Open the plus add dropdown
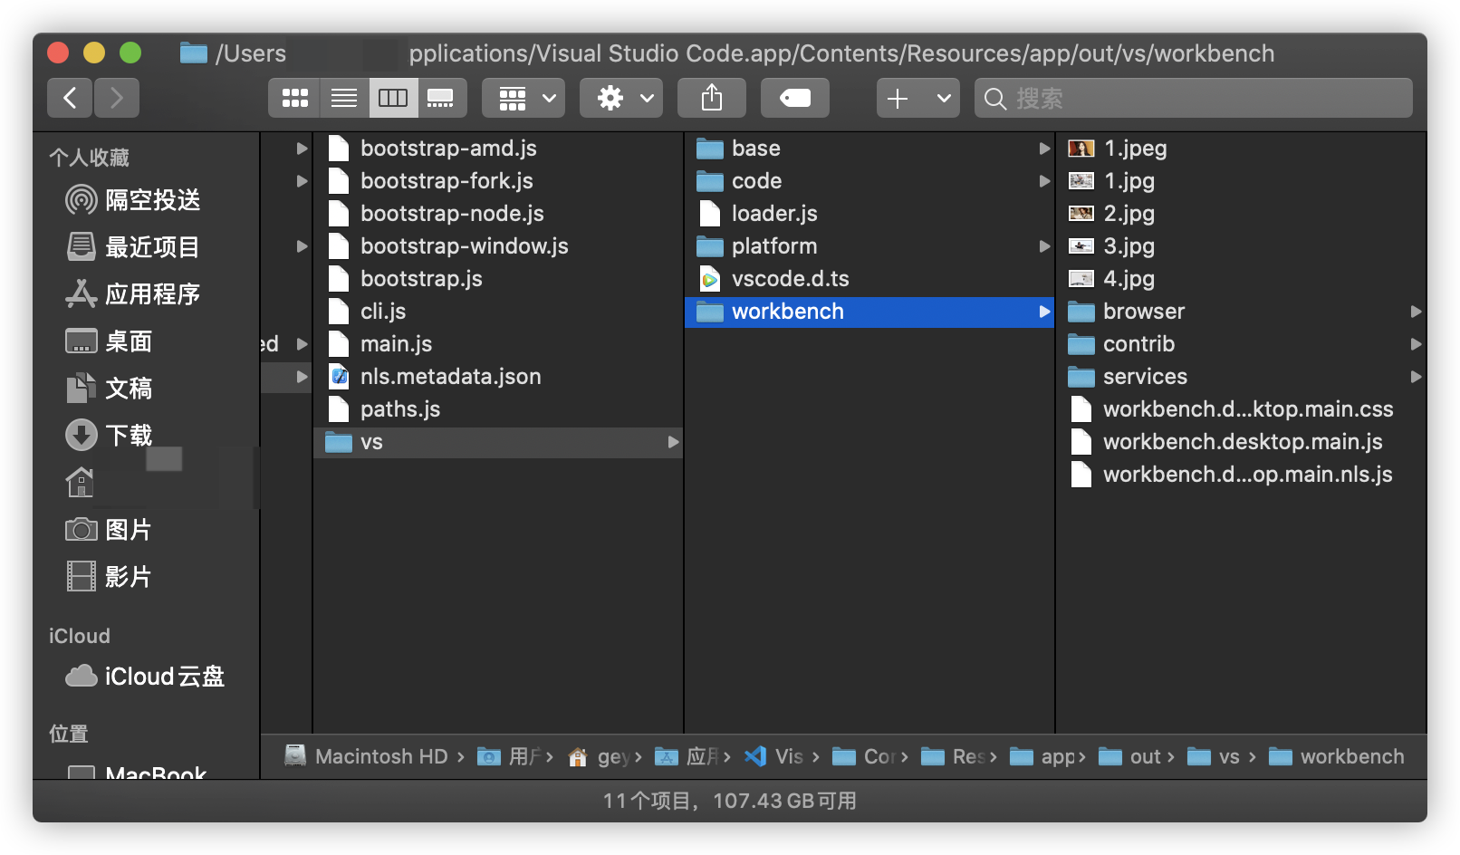 [x=917, y=98]
